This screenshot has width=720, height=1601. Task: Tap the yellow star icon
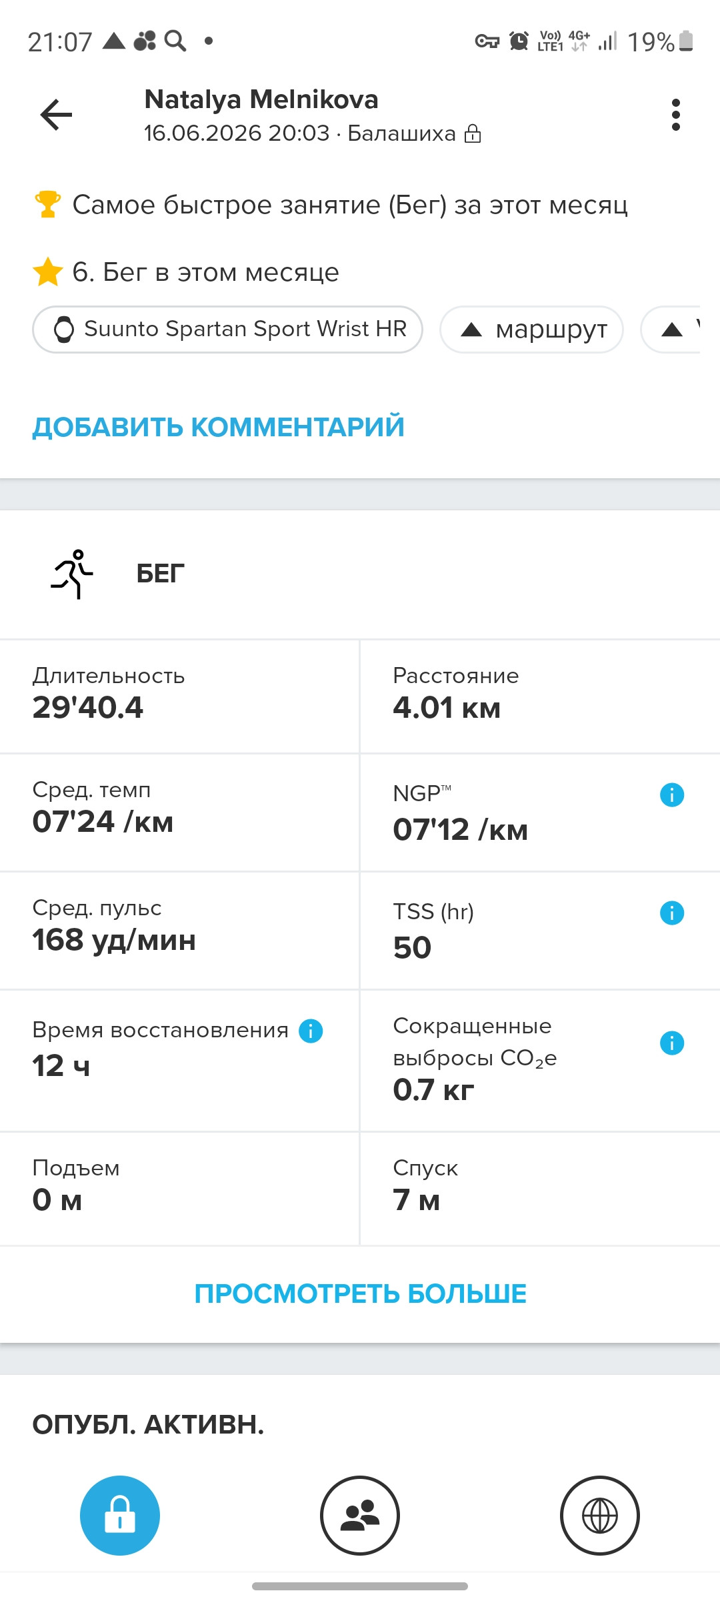48,272
